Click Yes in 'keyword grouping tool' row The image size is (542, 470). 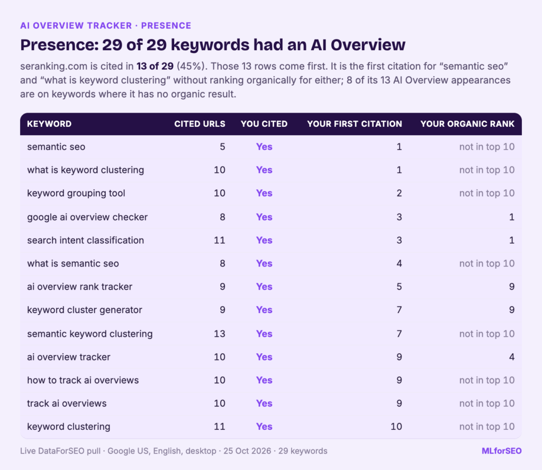264,193
